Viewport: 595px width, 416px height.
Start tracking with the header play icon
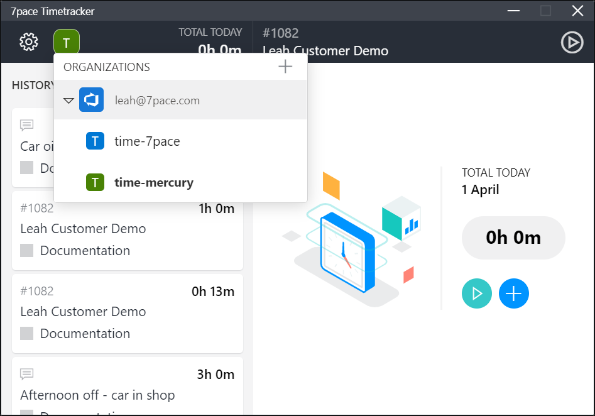click(x=572, y=42)
